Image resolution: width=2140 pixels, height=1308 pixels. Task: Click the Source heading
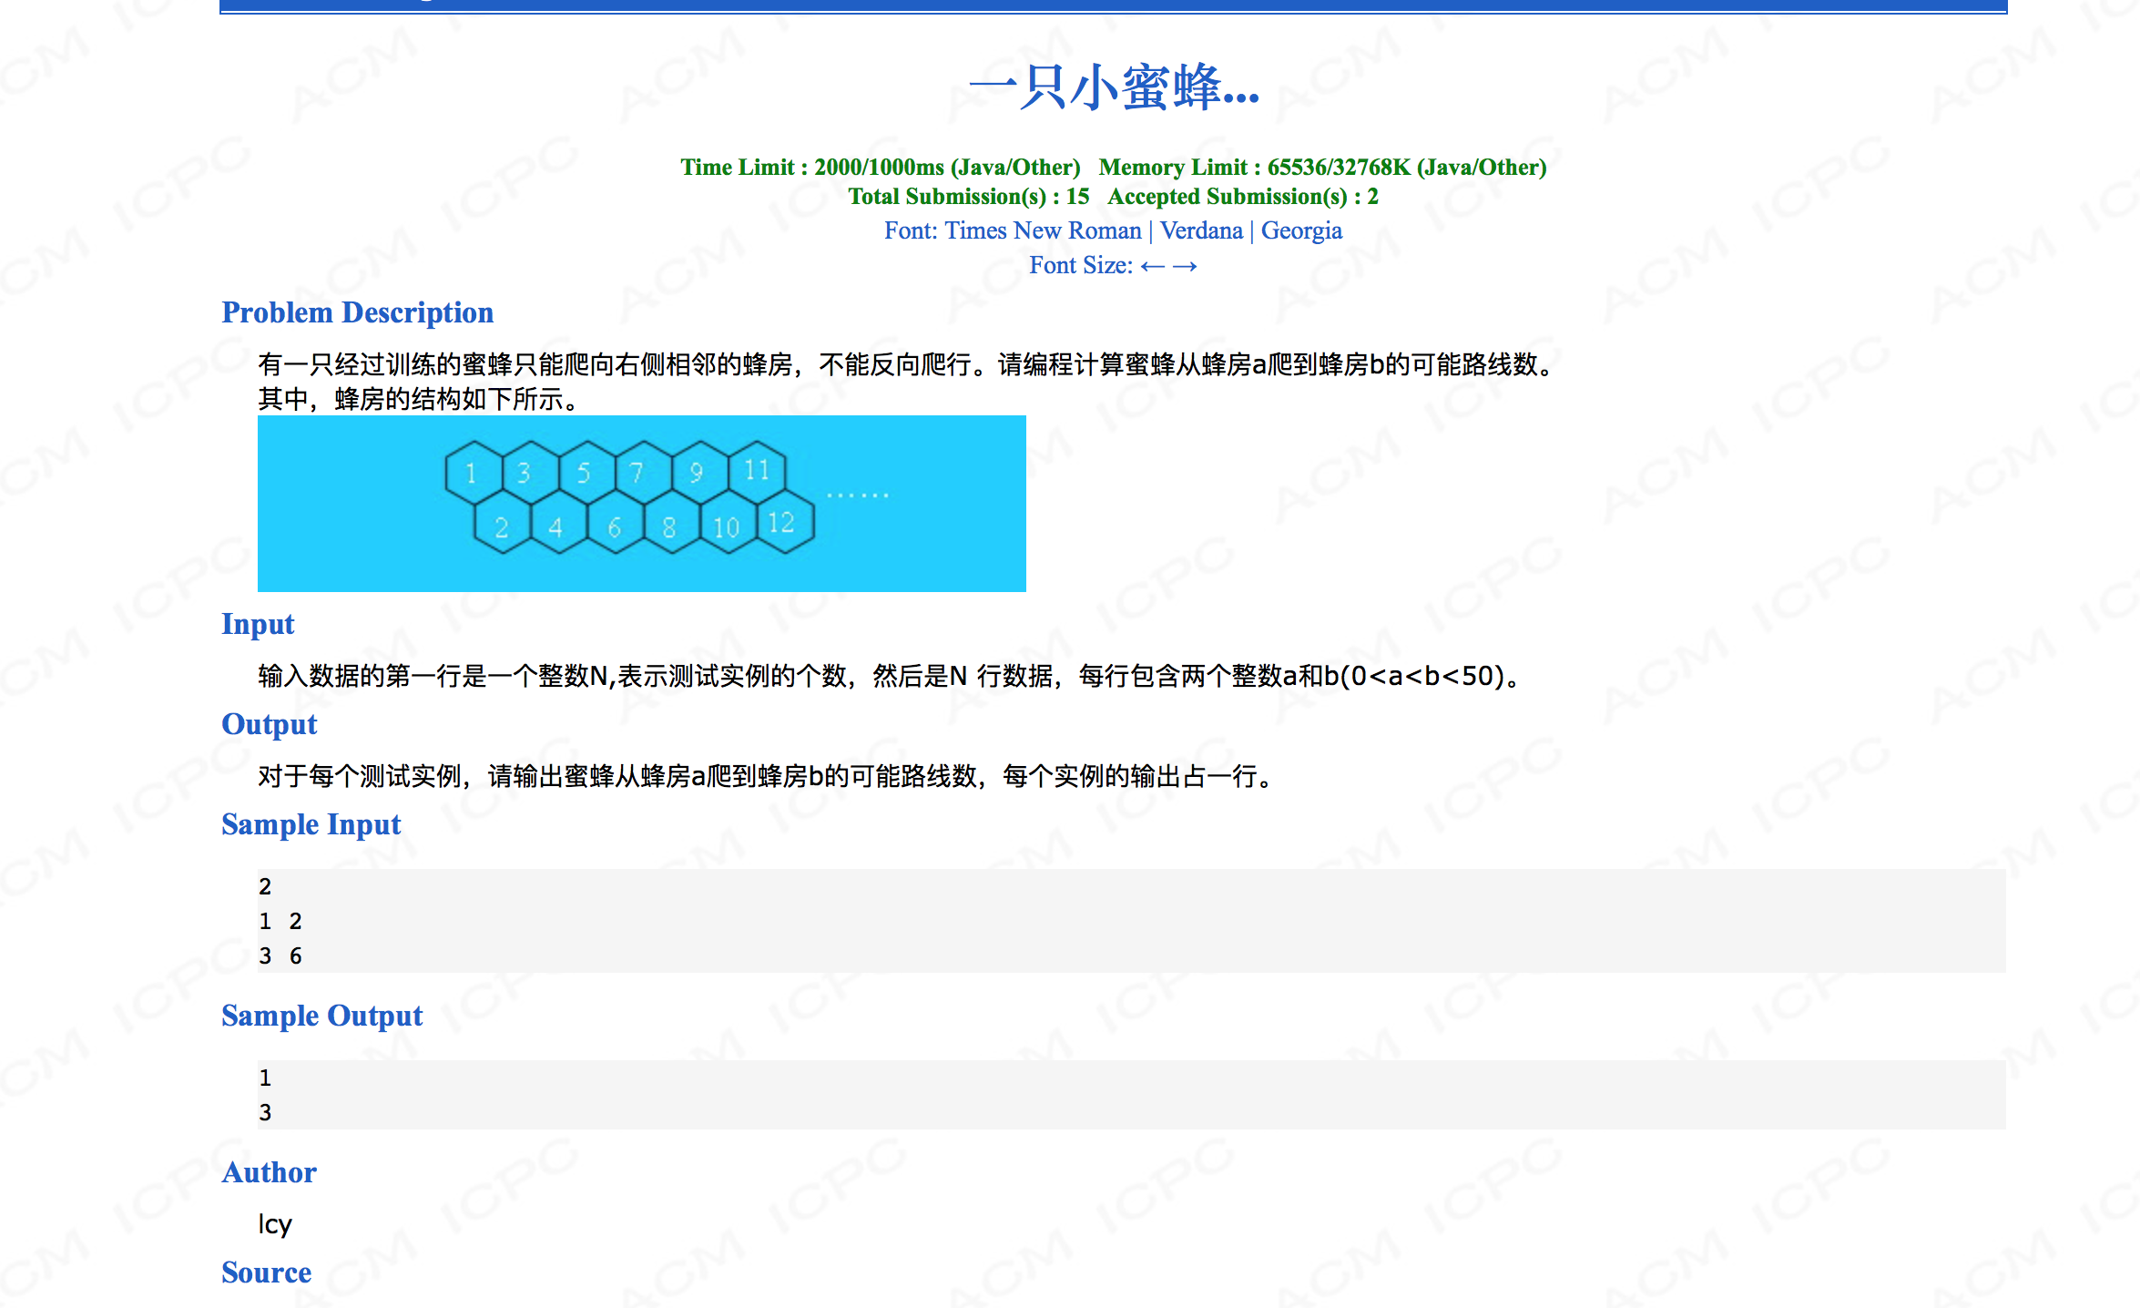(266, 1272)
